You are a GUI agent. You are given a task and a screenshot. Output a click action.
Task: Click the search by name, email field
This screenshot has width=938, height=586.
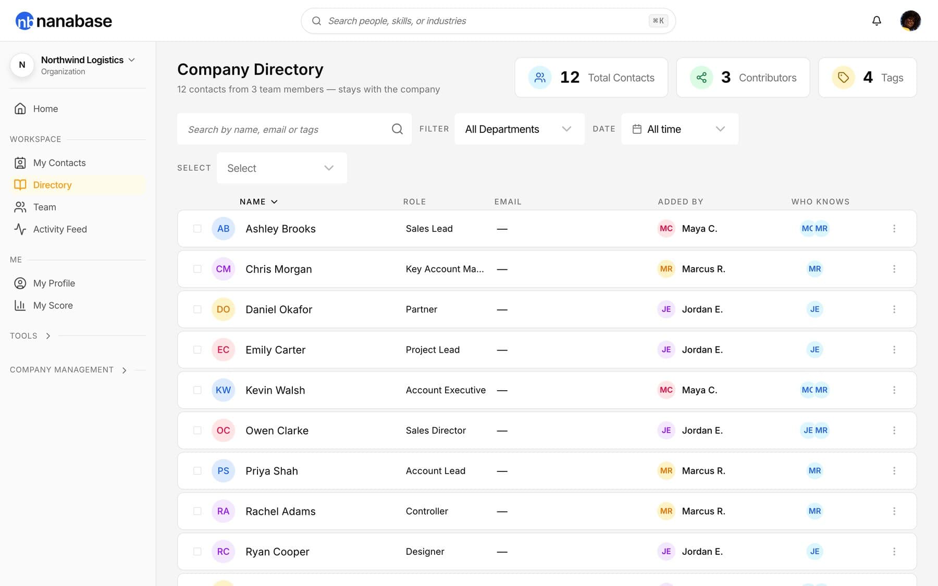294,129
